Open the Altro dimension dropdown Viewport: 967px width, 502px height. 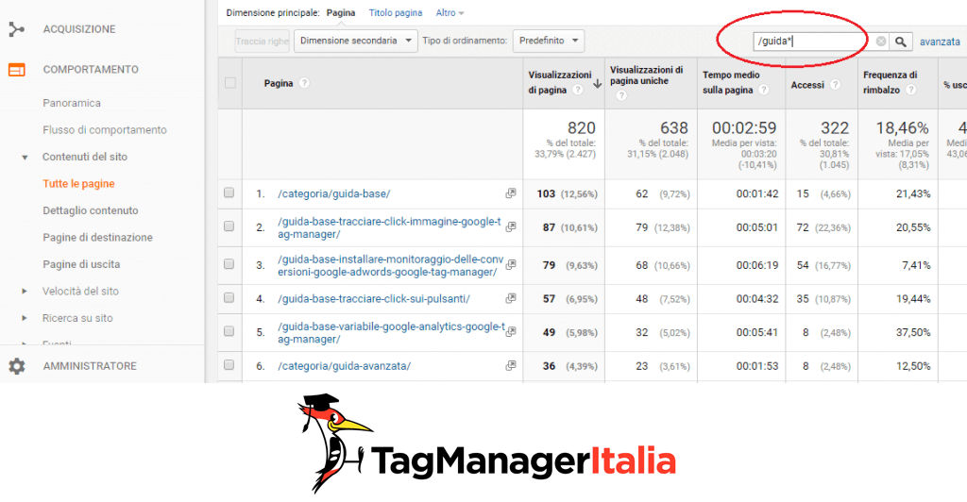pyautogui.click(x=450, y=12)
